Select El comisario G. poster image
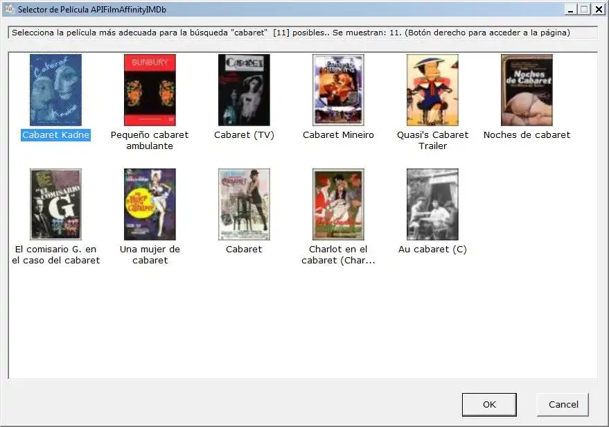Screen dimensions: 609x427 [x=55, y=204]
